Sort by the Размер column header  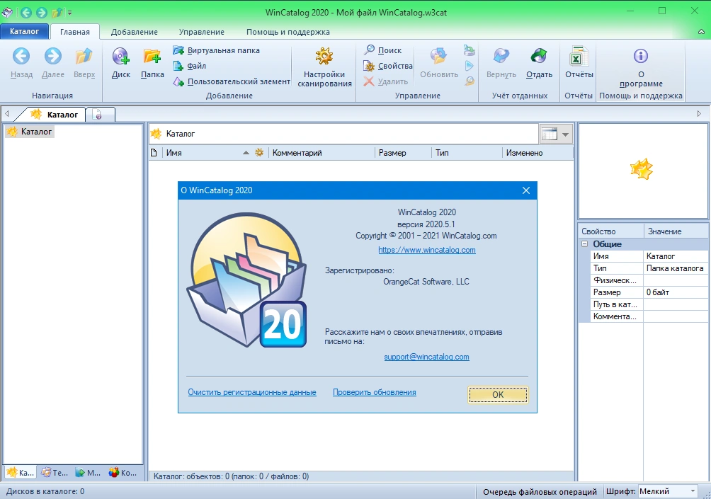[x=403, y=153]
